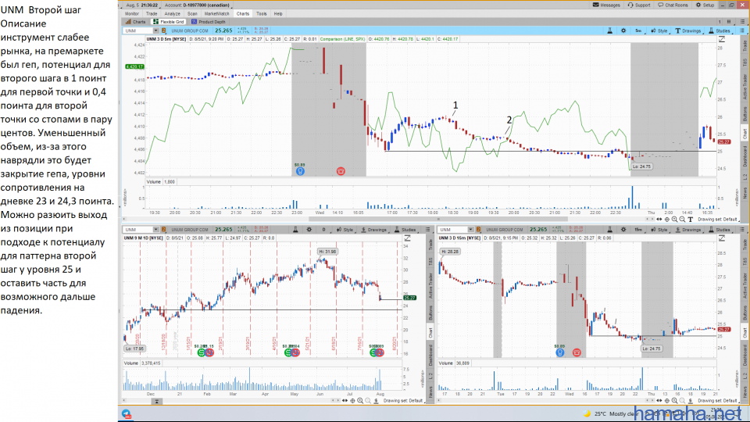Click top chart zoom-in magnifier
This screenshot has height=422, width=750.
[x=674, y=220]
